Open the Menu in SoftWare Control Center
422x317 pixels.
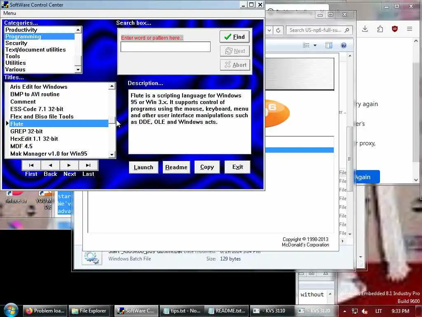click(10, 13)
